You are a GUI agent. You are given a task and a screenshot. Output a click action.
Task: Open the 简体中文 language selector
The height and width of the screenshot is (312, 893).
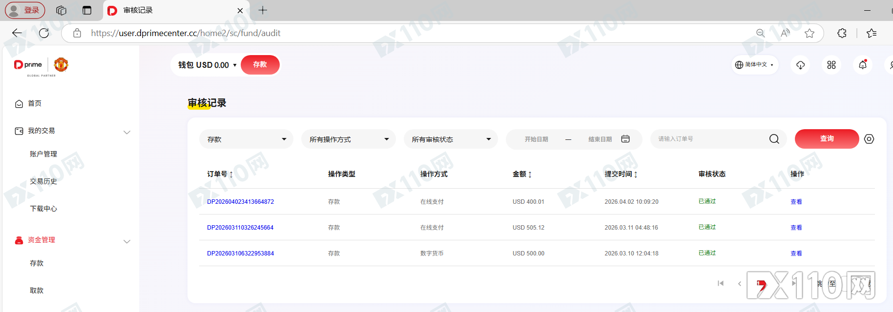pyautogui.click(x=754, y=65)
